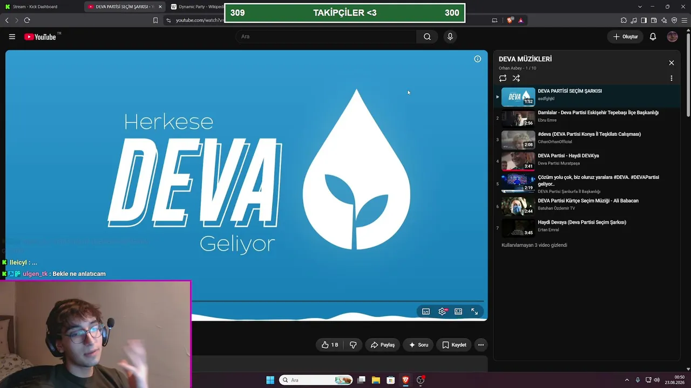Open the Orhan Asbey playlist owner link
This screenshot has height=388, width=691.
[x=510, y=68]
